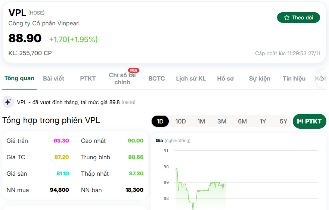Open the Tổng quan tab
Screen dimensions: 329x210
pos(19,78)
